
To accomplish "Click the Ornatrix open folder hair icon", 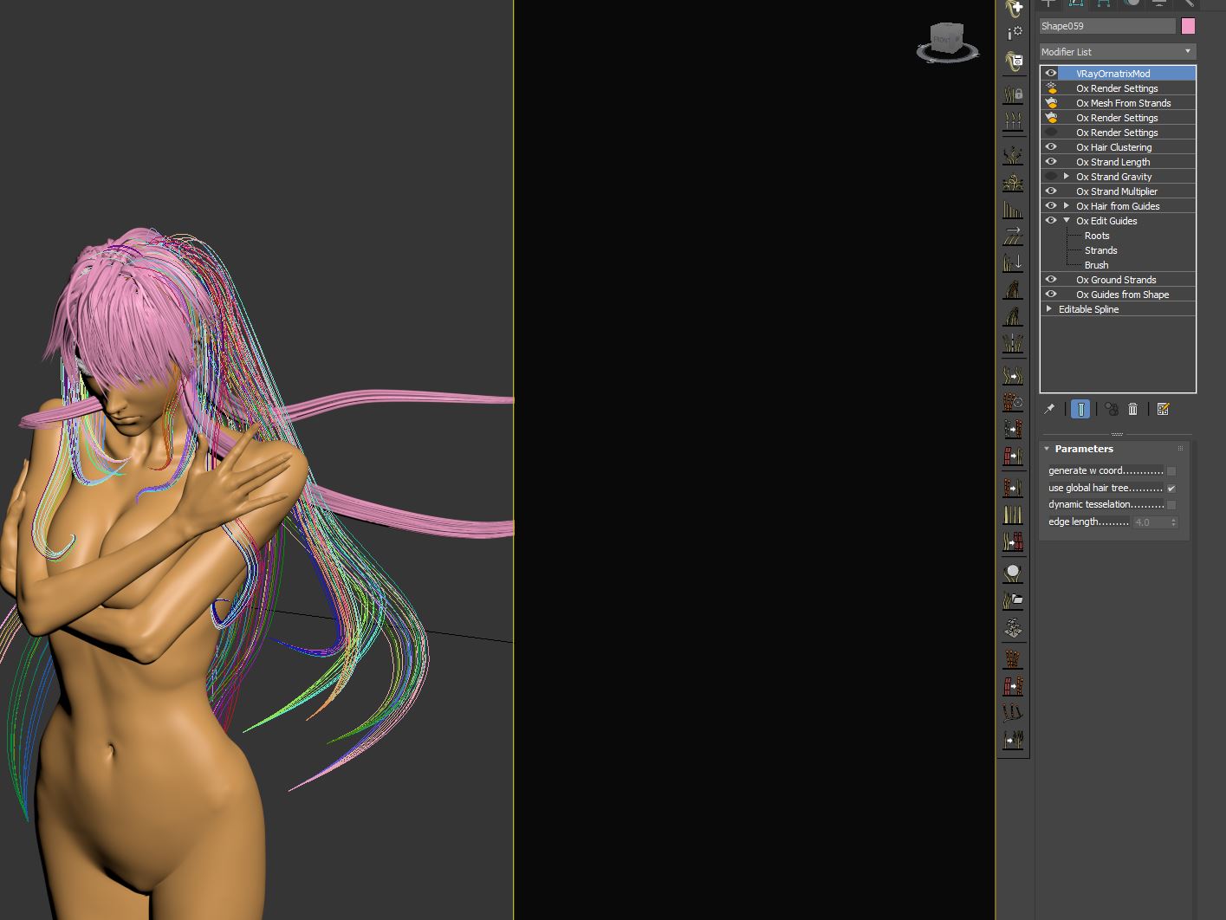I will (1013, 599).
